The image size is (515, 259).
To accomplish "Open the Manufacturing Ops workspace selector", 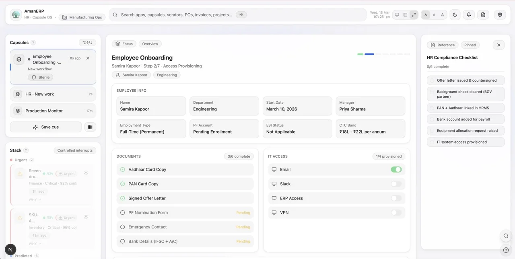I will point(82,17).
